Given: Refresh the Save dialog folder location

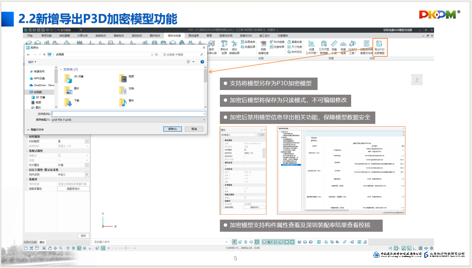Looking at the screenshot, I should click(156, 54).
